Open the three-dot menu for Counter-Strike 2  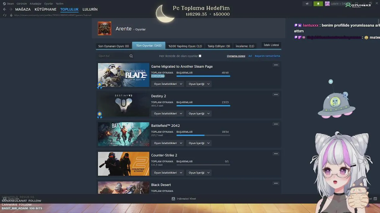coord(276,154)
